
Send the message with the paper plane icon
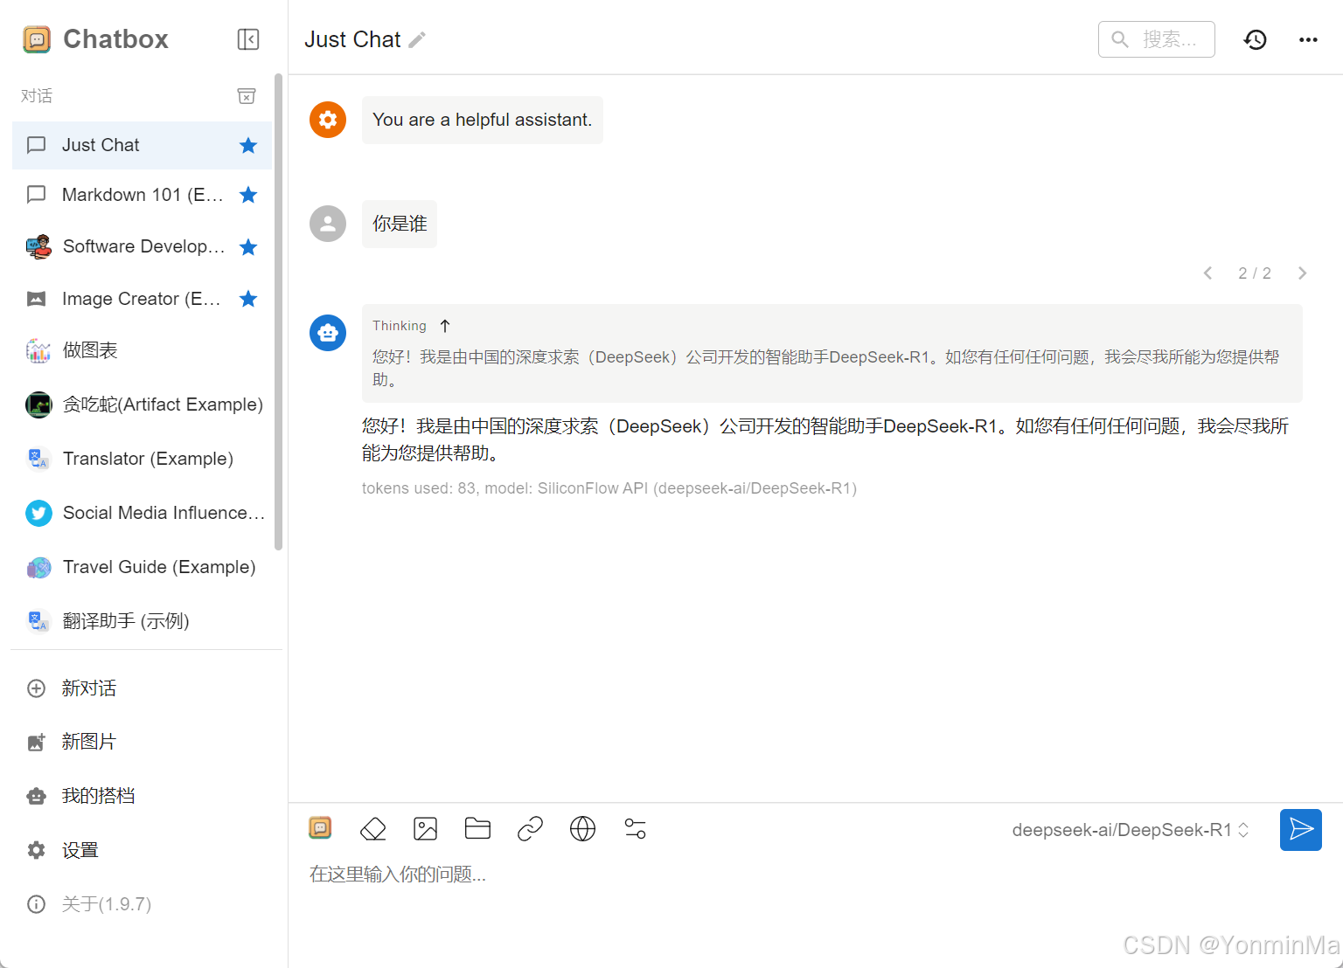coord(1300,830)
